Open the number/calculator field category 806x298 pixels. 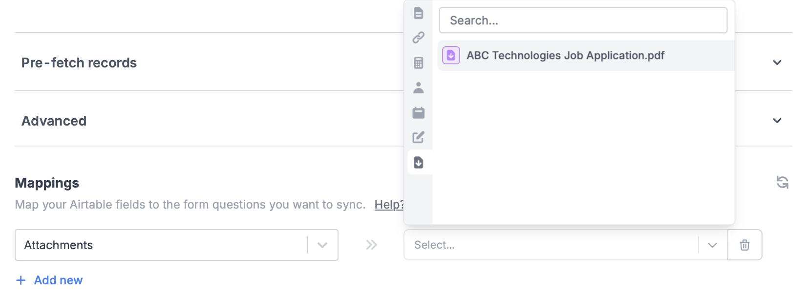(x=419, y=63)
